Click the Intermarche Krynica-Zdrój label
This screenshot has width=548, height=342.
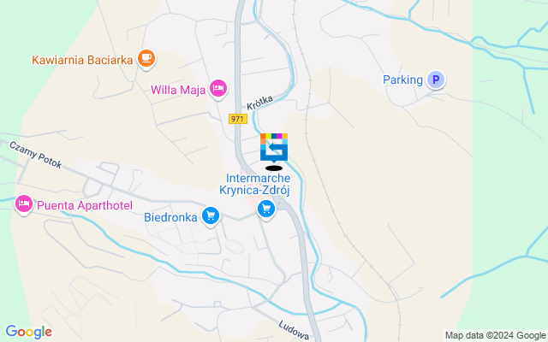(x=255, y=185)
